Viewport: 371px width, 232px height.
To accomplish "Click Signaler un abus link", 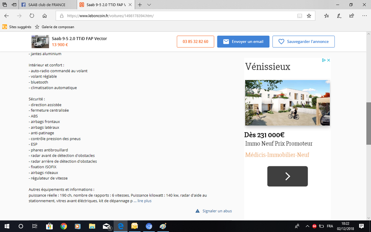I will pos(214,211).
